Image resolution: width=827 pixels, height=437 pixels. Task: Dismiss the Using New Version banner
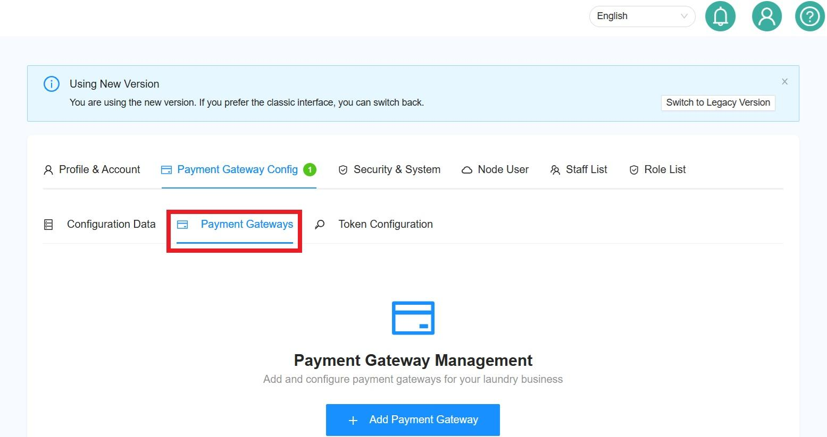pyautogui.click(x=784, y=82)
